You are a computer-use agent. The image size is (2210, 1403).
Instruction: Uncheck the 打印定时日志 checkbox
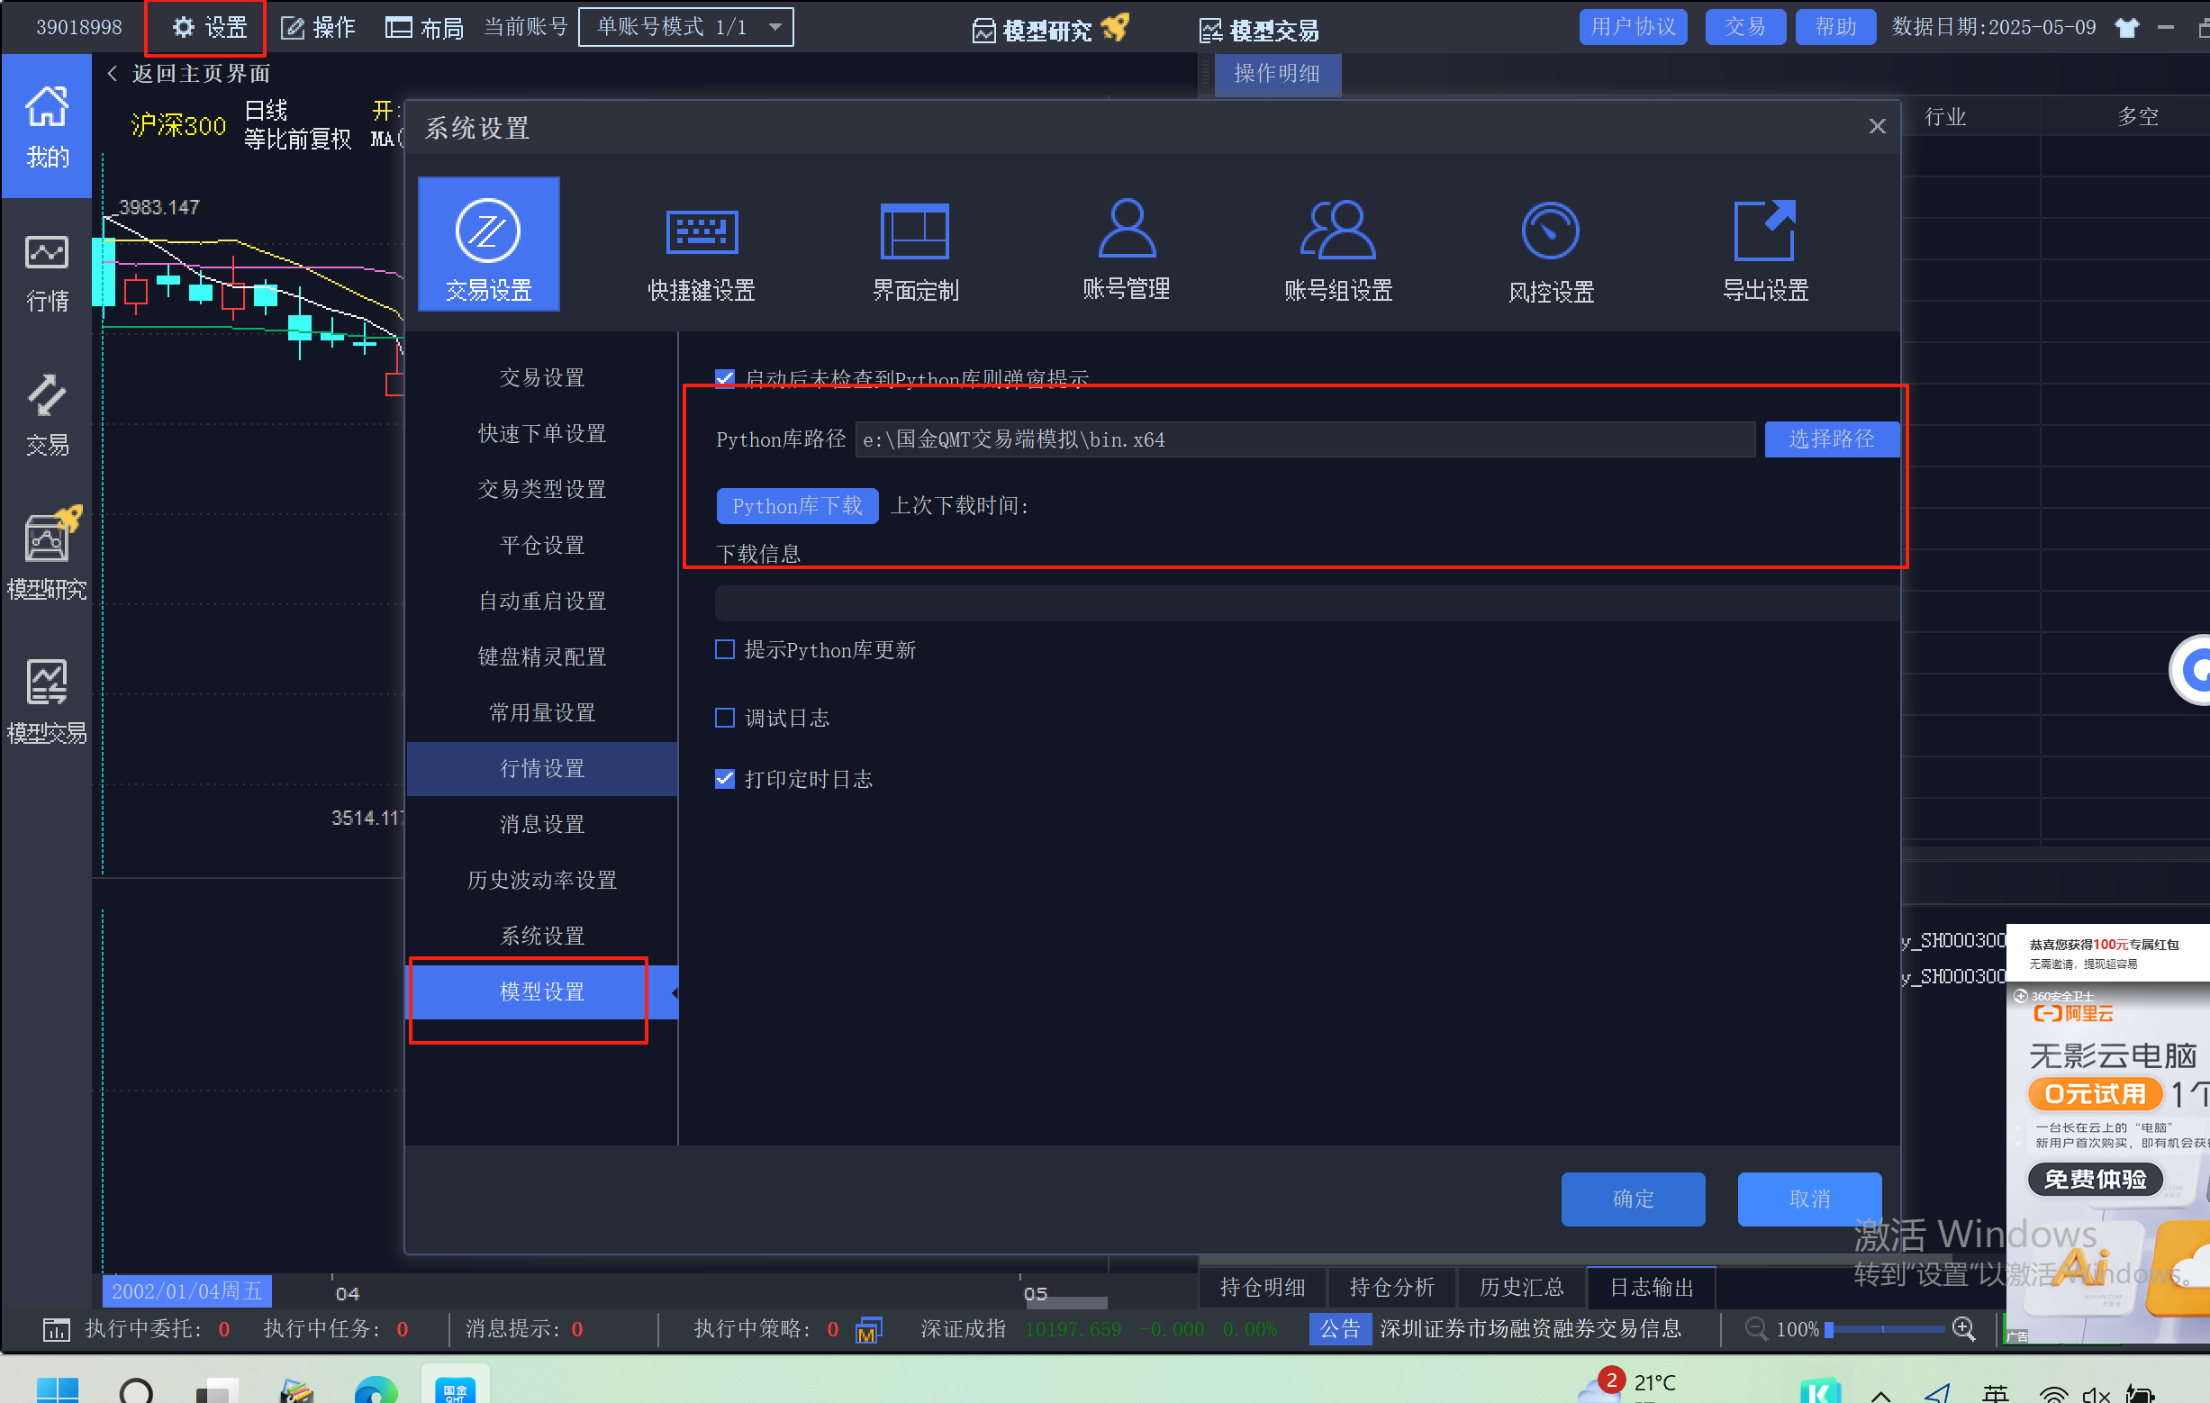click(725, 779)
